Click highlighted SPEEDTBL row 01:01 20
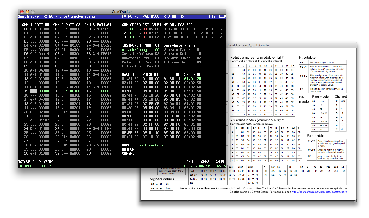The width and height of the screenshot is (369, 218). coord(193,79)
